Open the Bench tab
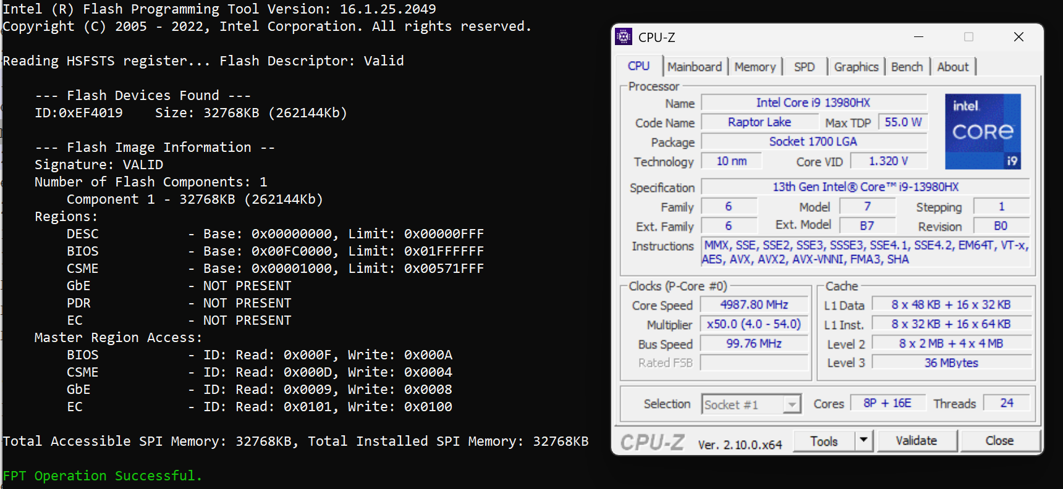The image size is (1063, 489). (907, 67)
